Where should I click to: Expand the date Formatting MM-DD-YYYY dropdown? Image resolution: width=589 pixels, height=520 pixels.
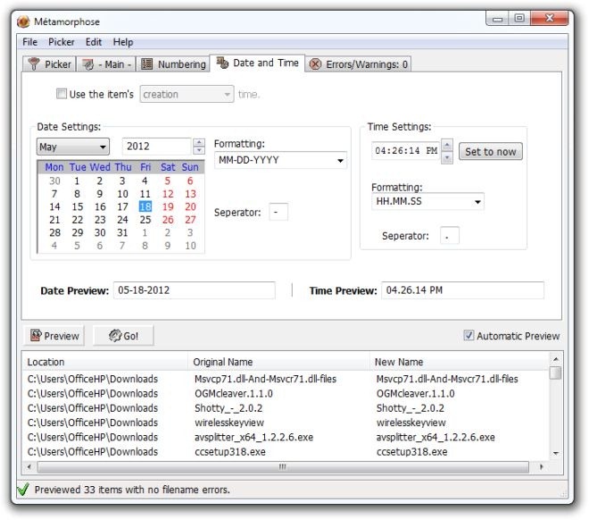tap(280, 161)
